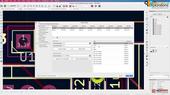Open the New net class dropdown

point(78,56)
